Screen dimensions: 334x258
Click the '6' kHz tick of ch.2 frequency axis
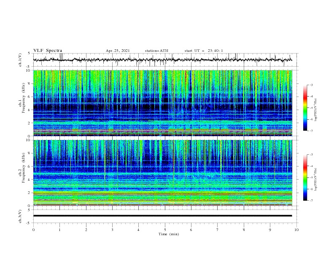29,166
